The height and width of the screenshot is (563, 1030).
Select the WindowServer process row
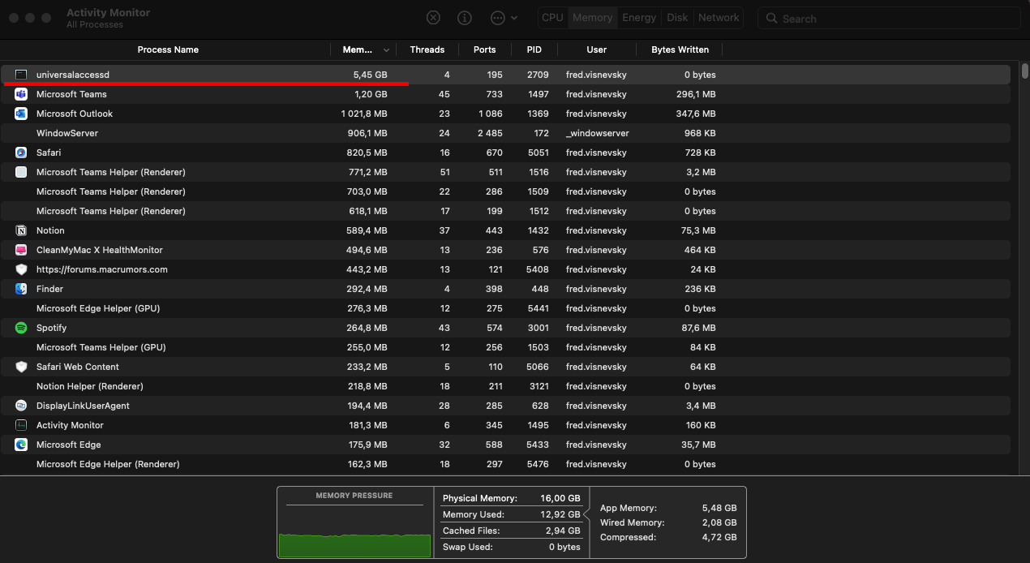click(506, 133)
